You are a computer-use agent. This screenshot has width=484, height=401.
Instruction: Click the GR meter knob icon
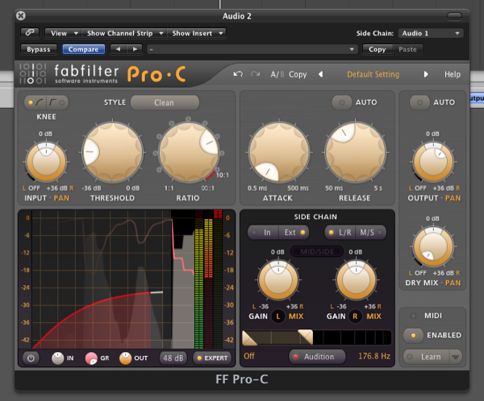(x=91, y=358)
